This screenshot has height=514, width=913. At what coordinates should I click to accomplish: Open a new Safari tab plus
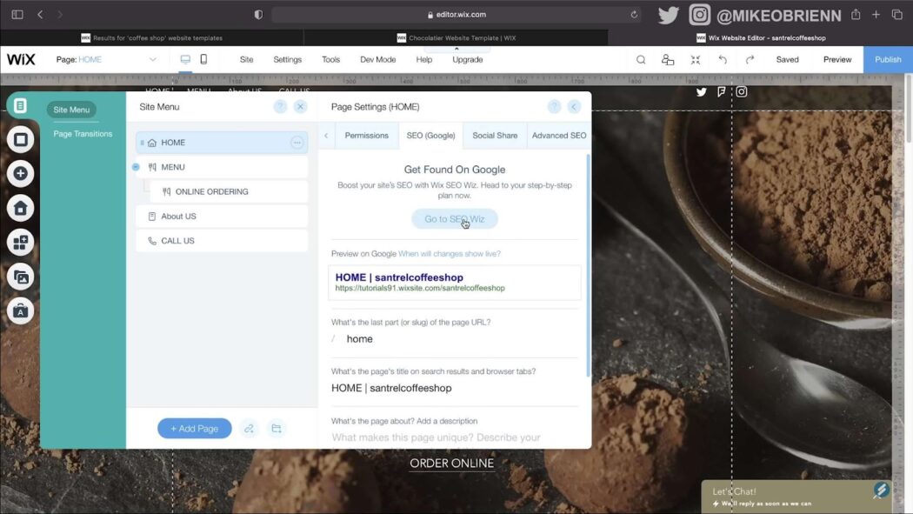click(876, 15)
